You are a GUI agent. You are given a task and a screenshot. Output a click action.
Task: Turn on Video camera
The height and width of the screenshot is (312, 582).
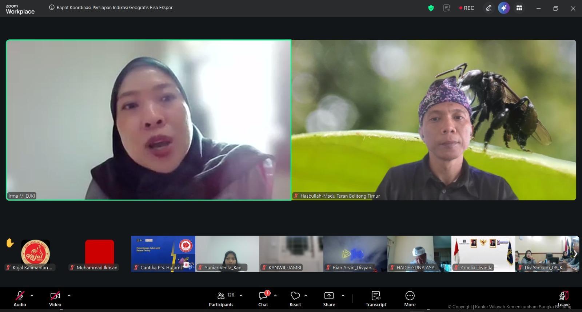[x=55, y=299]
